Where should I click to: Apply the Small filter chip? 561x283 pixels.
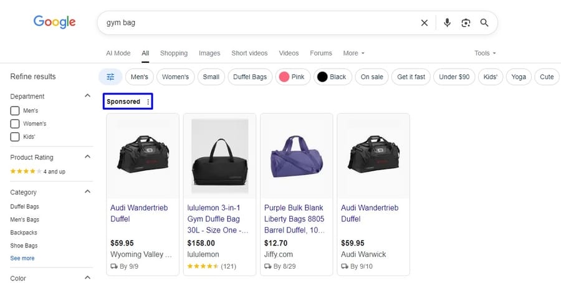click(x=211, y=77)
